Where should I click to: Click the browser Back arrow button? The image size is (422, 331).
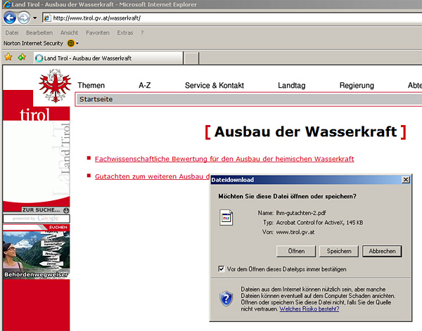pyautogui.click(x=10, y=18)
